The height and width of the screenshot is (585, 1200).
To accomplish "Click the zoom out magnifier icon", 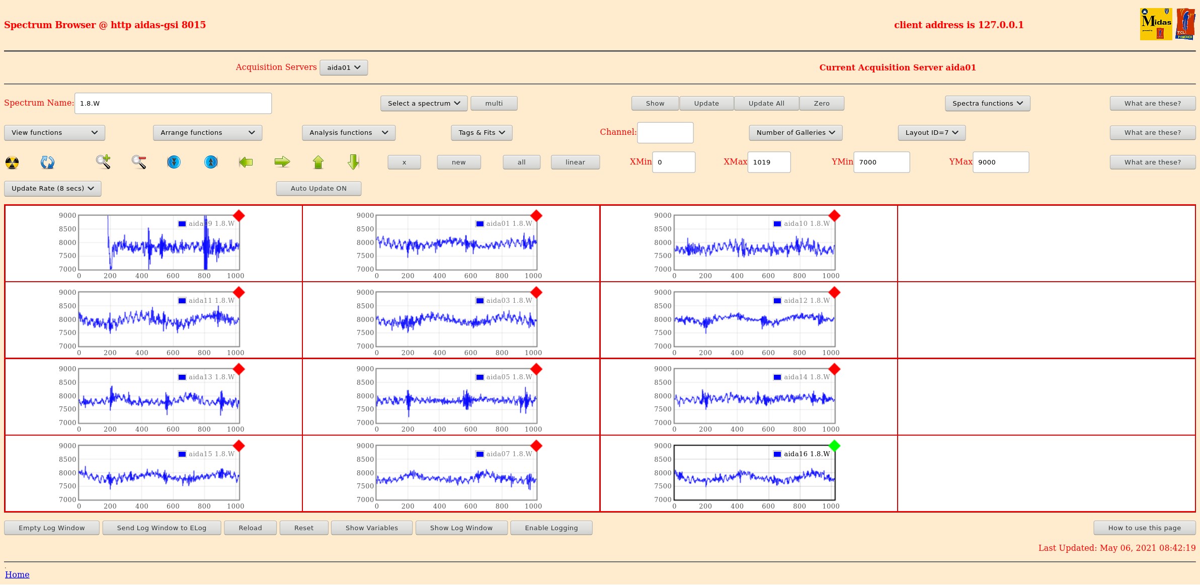I will point(139,162).
